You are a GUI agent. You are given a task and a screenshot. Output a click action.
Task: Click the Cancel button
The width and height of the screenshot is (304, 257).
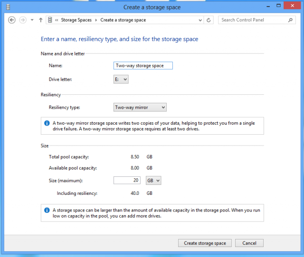point(249,243)
